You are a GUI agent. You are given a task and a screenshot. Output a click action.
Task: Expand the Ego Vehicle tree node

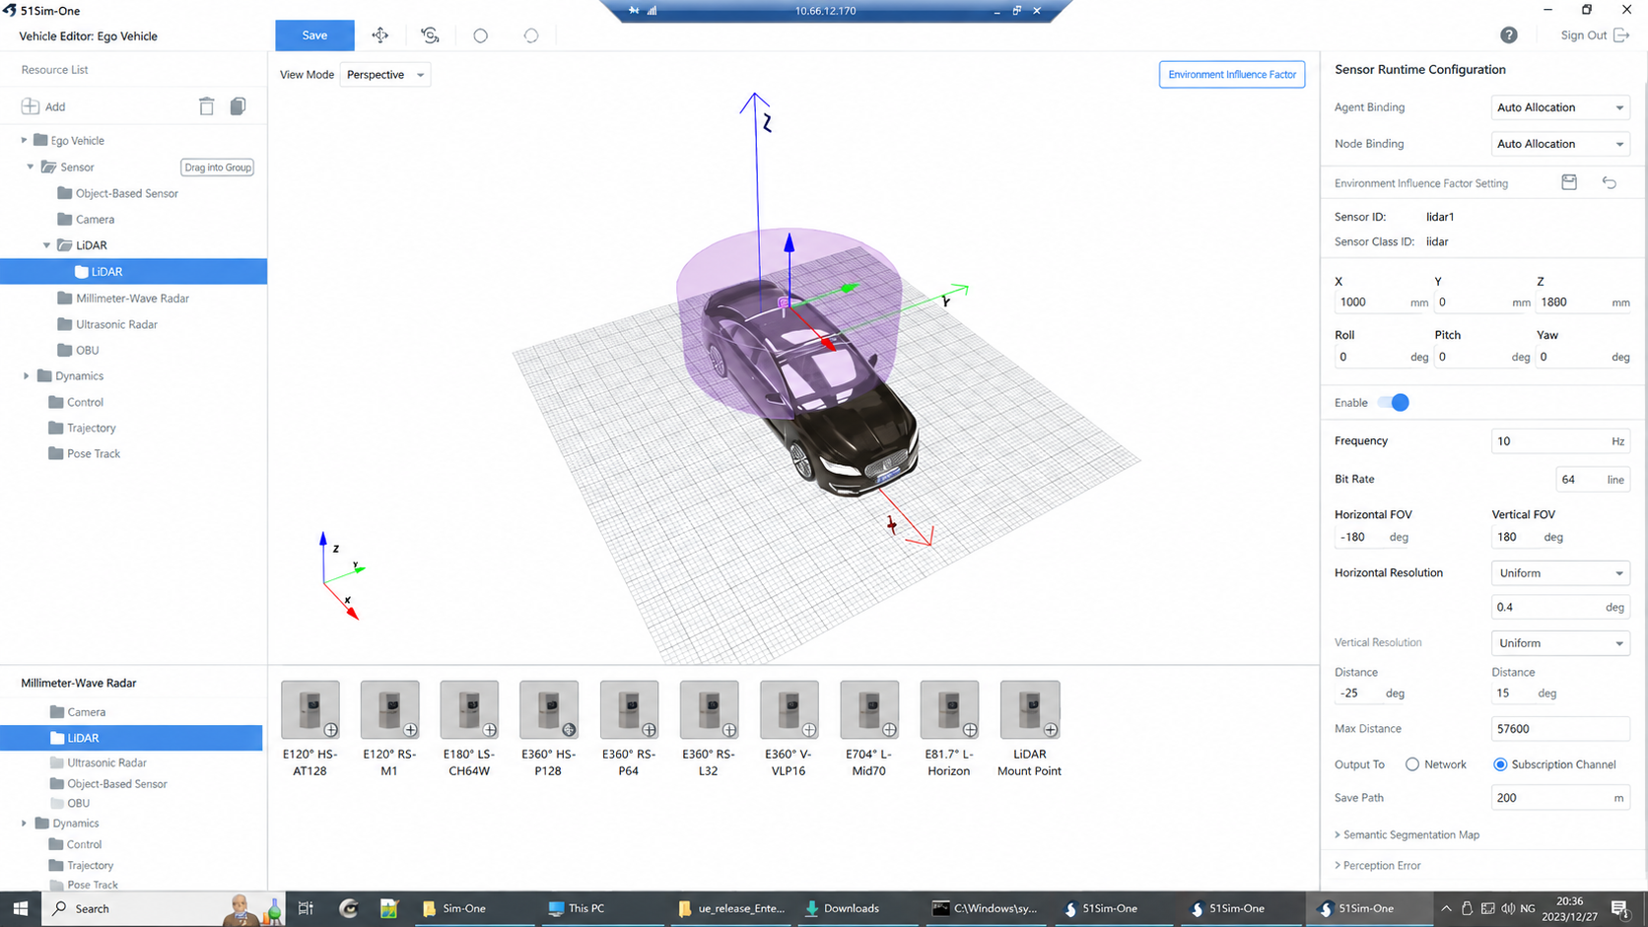coord(25,140)
